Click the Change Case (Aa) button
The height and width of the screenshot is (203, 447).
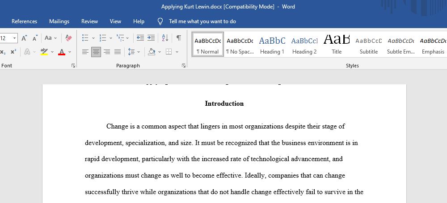(48, 38)
